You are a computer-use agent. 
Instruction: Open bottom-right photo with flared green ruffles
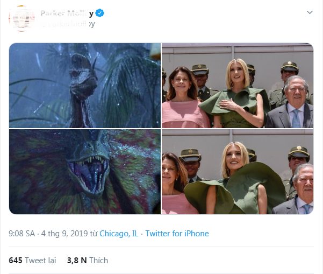(x=238, y=172)
